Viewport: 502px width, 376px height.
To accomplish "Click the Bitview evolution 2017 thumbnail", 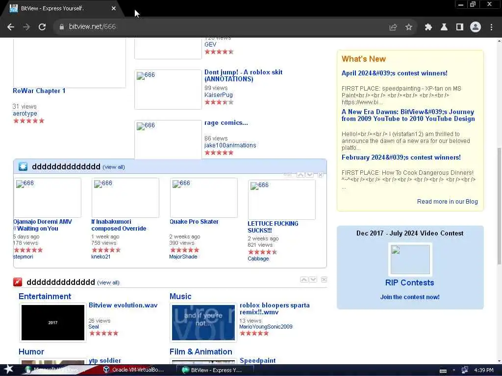I will 53,323.
